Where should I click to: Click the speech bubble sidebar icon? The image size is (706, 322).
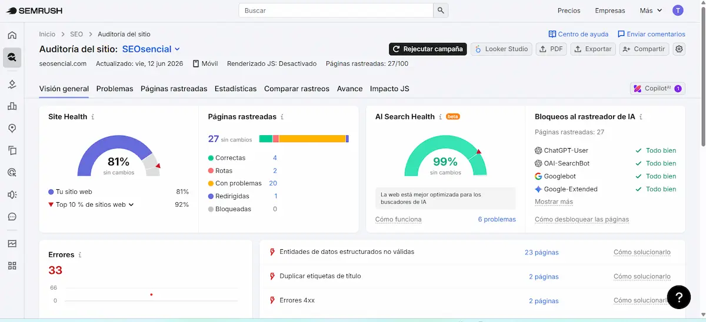click(x=12, y=217)
